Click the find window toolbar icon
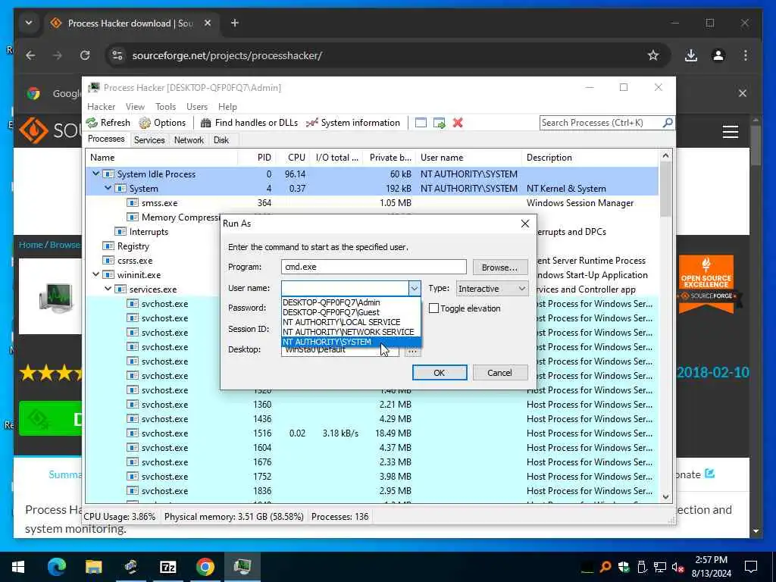776x582 pixels. click(421, 123)
